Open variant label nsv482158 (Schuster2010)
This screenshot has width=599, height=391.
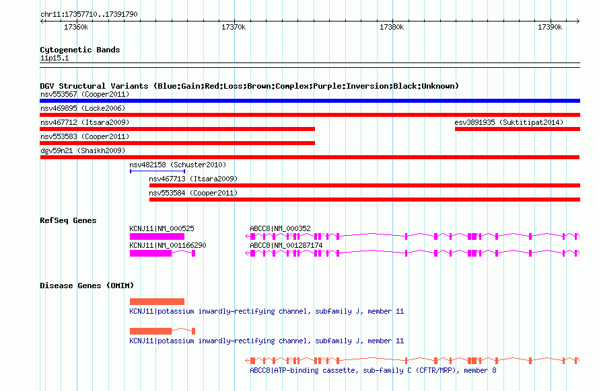[x=178, y=165]
